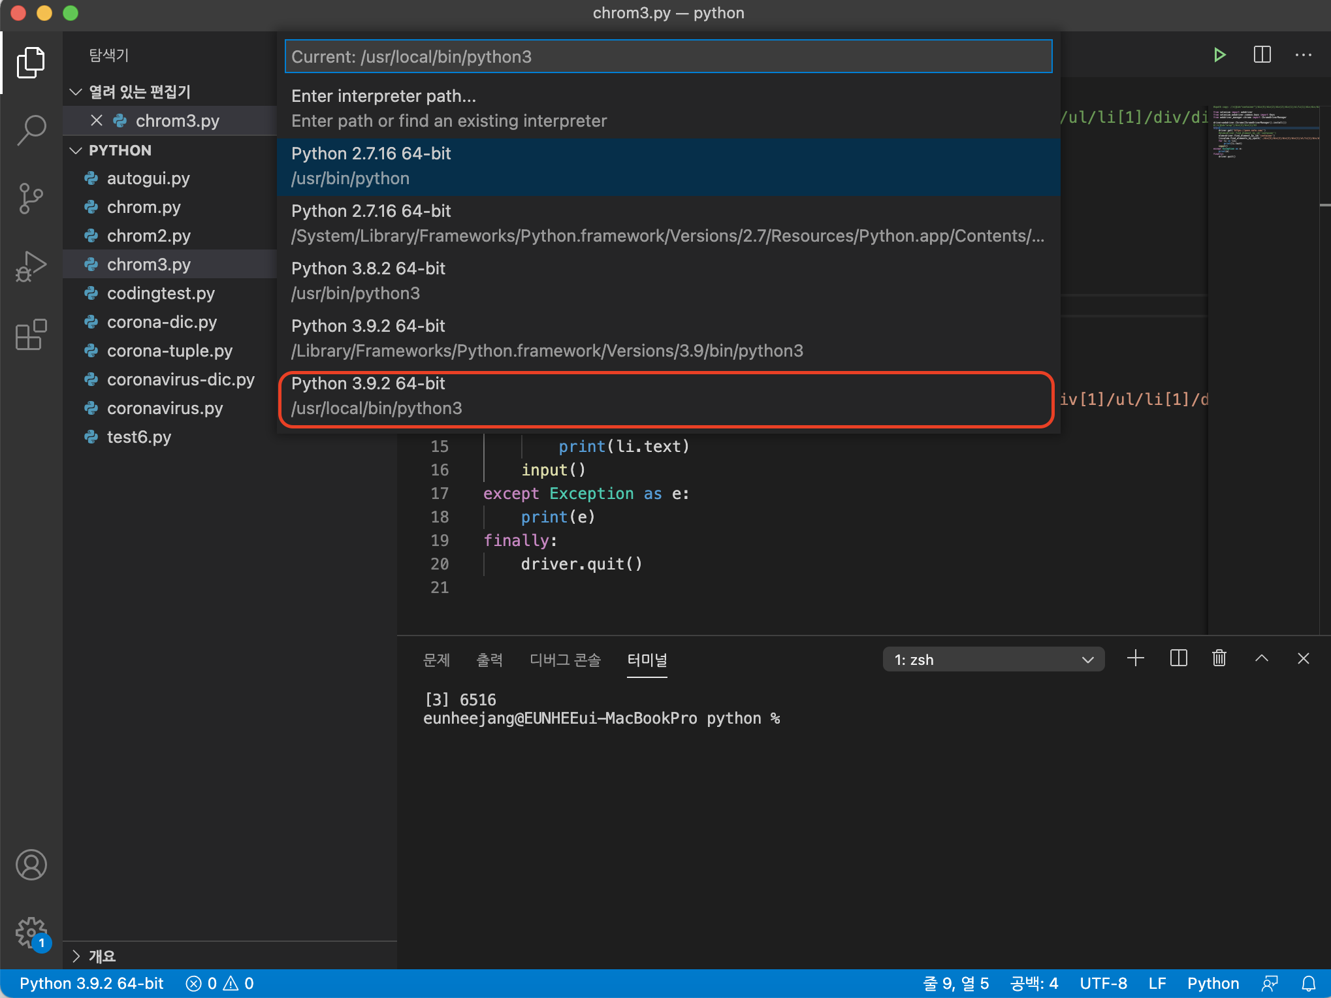The width and height of the screenshot is (1331, 998).
Task: Create a new terminal with plus icon
Action: pyautogui.click(x=1136, y=658)
